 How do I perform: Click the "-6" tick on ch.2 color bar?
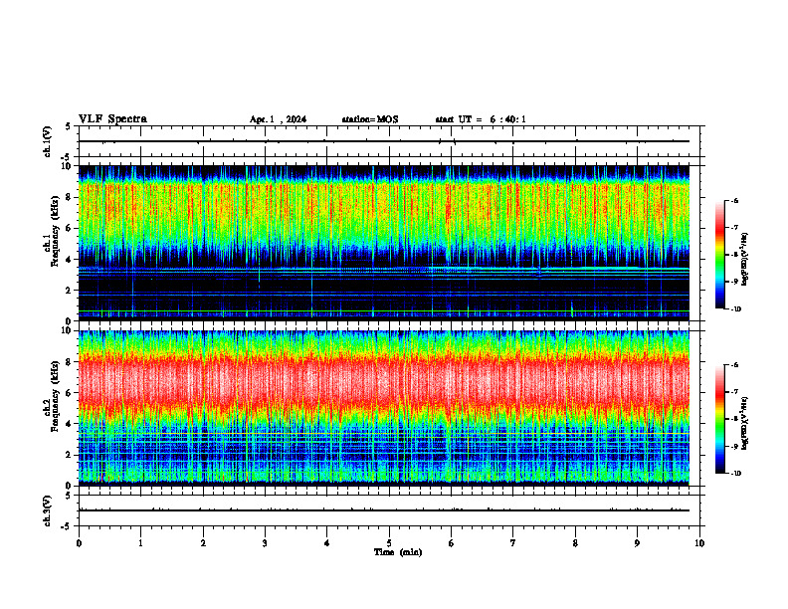(x=734, y=365)
